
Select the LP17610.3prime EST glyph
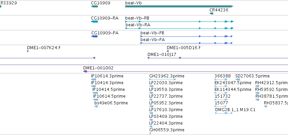tap(151, 113)
